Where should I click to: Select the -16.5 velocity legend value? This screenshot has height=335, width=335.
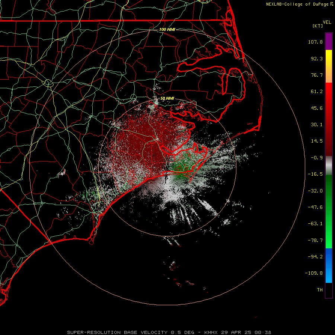click(x=315, y=174)
